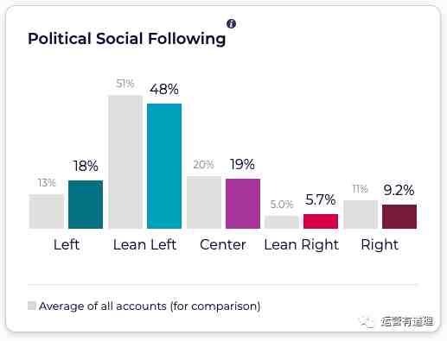Click the Lean Left axis label
This screenshot has height=341, width=447.
(x=144, y=245)
